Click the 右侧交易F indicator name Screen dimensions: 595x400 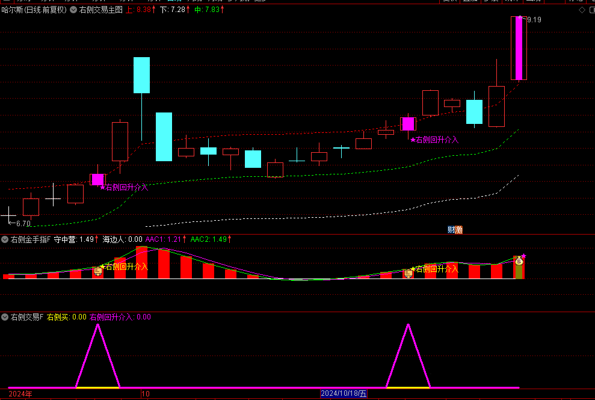[27, 317]
